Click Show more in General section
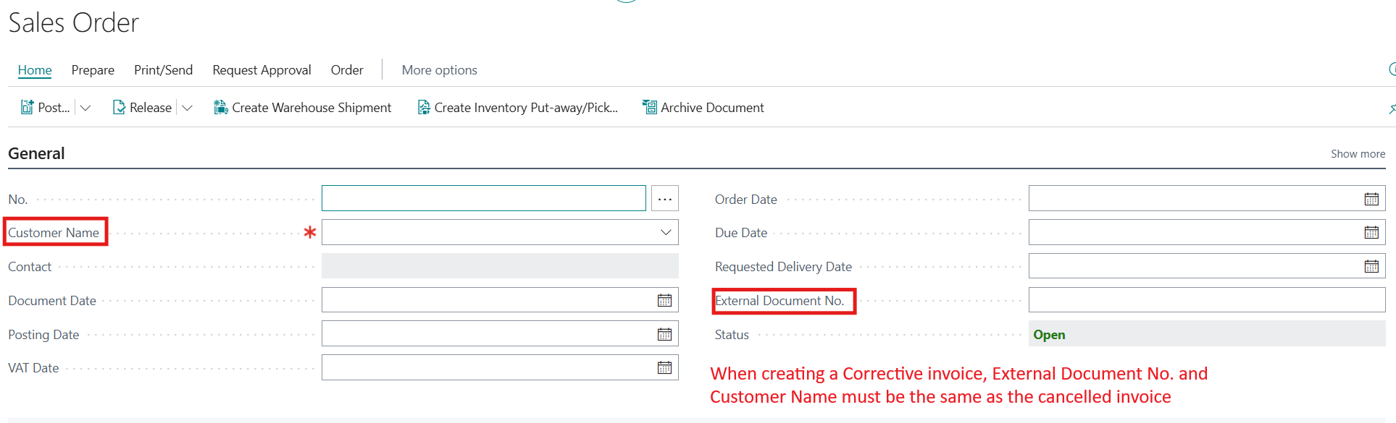The image size is (1396, 423). [x=1358, y=154]
